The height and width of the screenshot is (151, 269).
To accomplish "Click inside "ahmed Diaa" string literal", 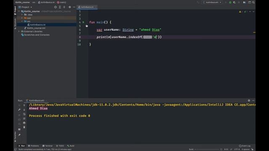I will click(x=150, y=30).
